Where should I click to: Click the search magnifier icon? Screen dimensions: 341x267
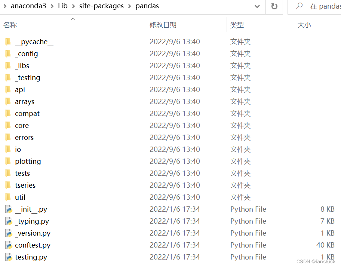click(299, 6)
